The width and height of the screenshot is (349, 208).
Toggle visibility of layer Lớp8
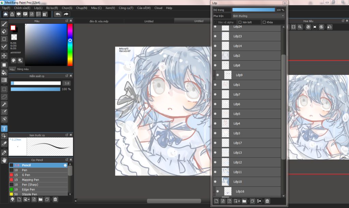pos(215,65)
